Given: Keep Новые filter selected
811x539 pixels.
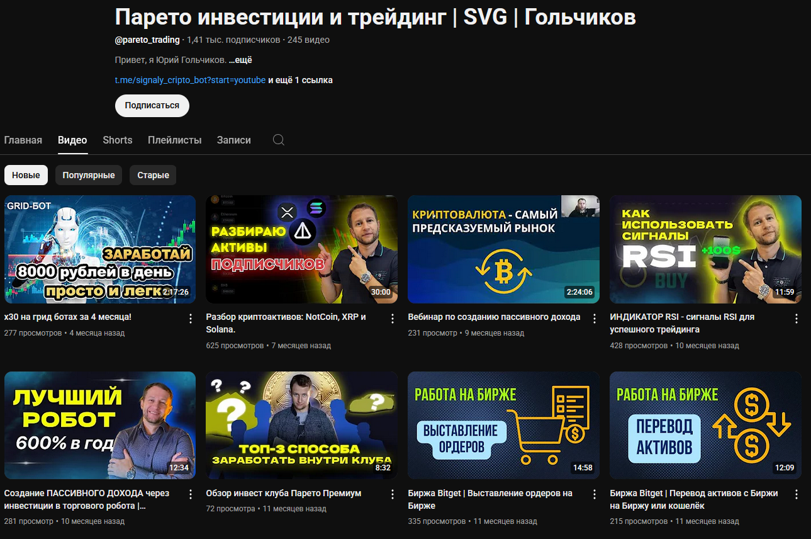Looking at the screenshot, I should pos(26,174).
